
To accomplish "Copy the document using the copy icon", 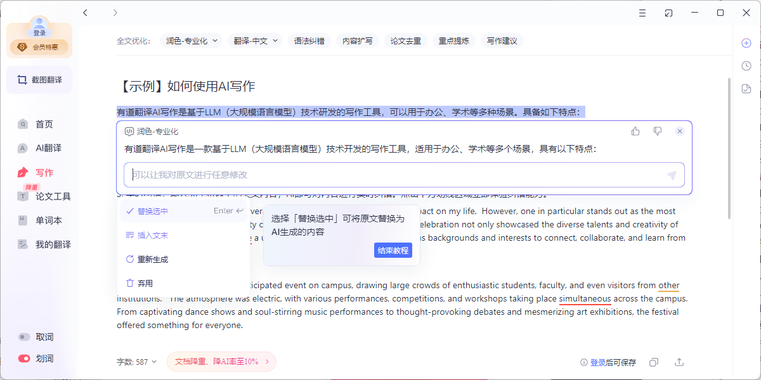I will pyautogui.click(x=654, y=362).
